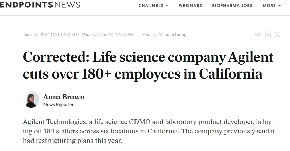Viewport: 290px width, 151px height.
Task: Share the article on LinkedIn
Action: tap(268, 35)
